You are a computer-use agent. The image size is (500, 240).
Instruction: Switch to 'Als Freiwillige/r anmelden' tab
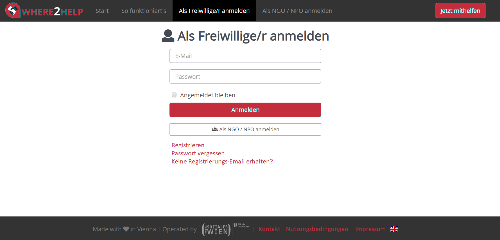click(x=214, y=11)
